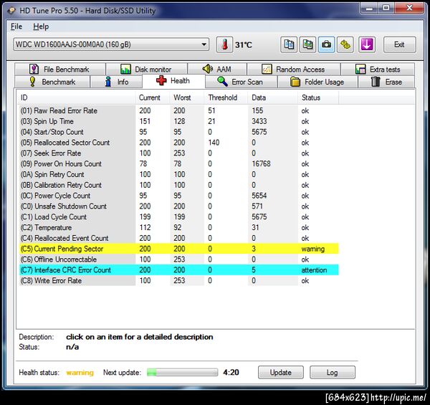Switch to the Disk monitor tab
Image resolution: width=430 pixels, height=405 pixels.
146,69
